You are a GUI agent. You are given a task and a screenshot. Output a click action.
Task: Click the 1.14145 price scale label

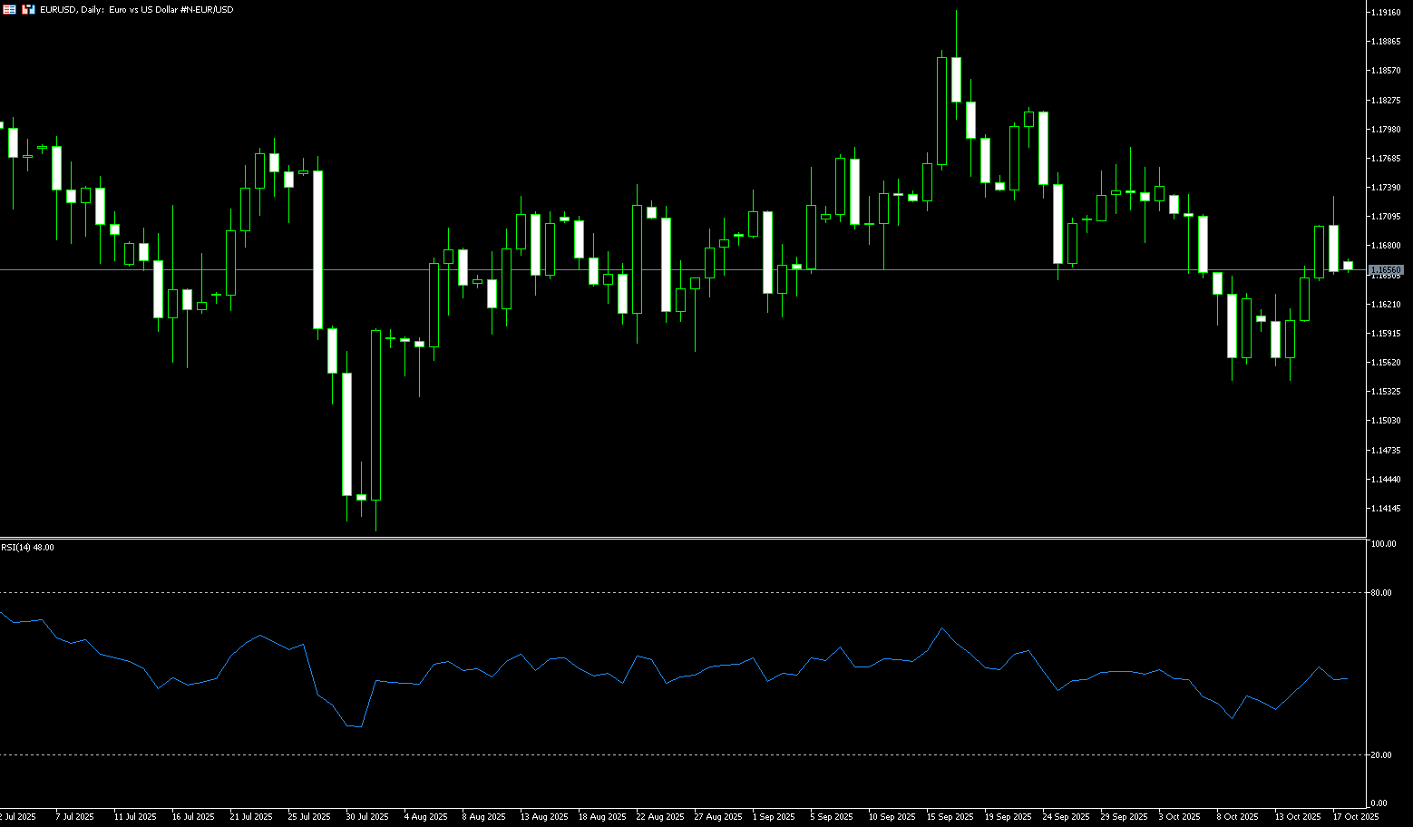pos(1385,509)
